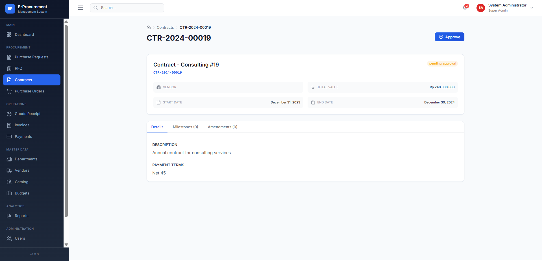542x261 pixels.
Task: Click the search magnifier icon
Action: click(95, 8)
